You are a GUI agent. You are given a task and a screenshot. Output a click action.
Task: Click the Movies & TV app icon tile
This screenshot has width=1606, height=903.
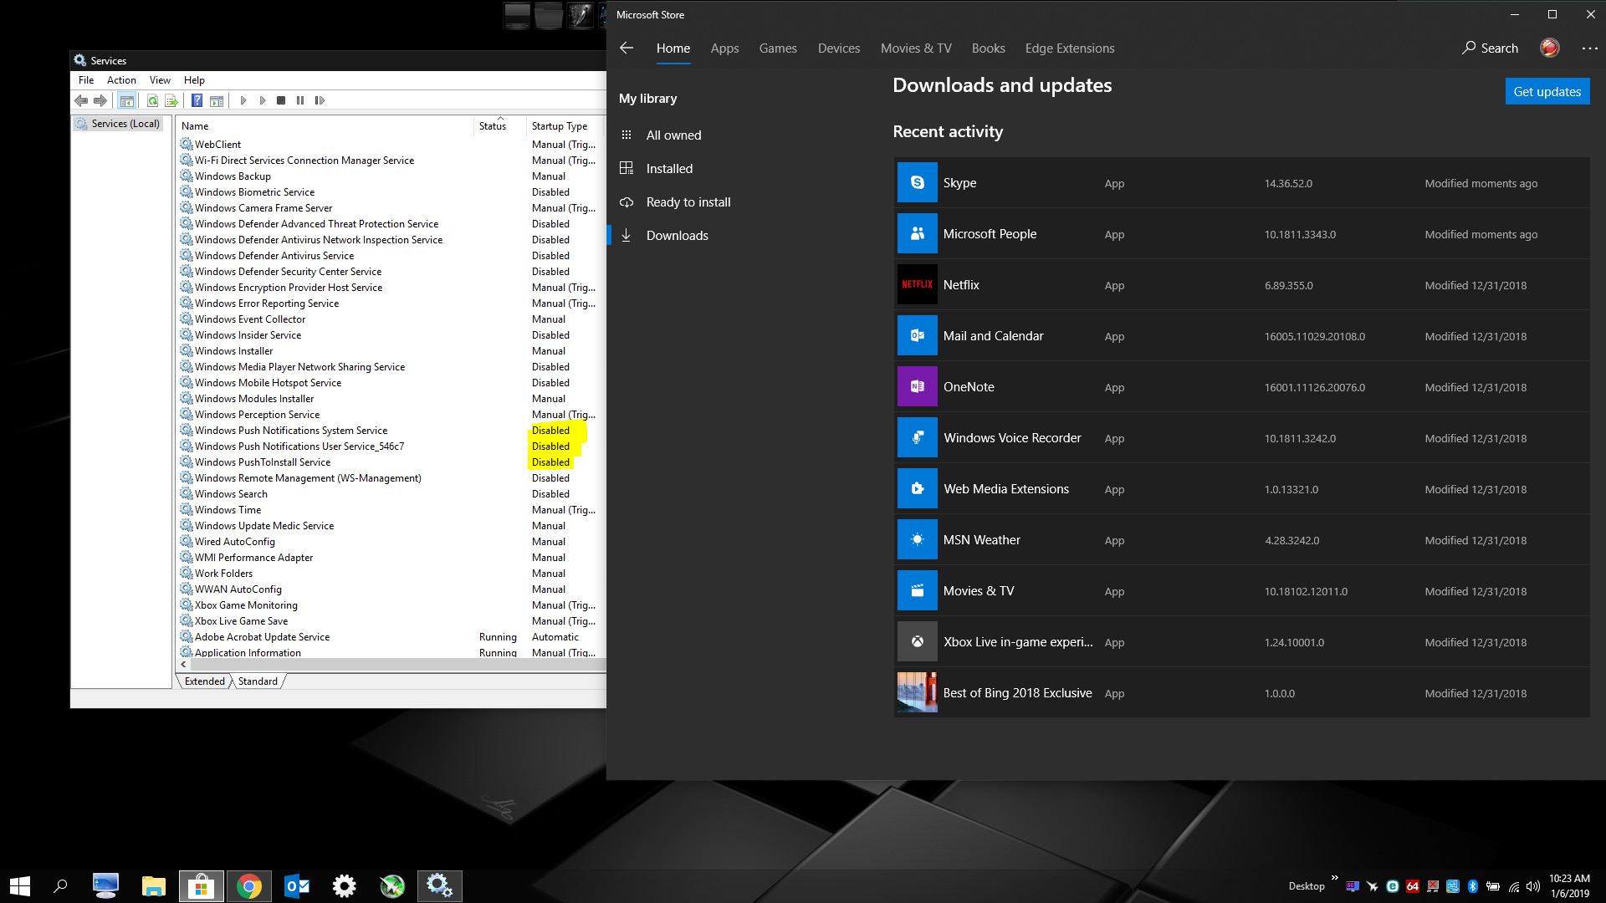[918, 591]
